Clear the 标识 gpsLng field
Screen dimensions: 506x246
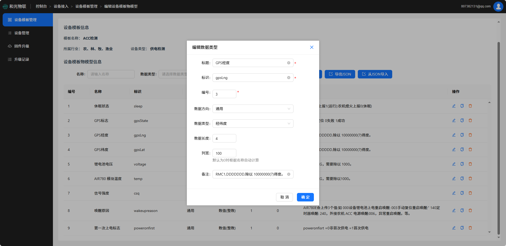click(289, 78)
